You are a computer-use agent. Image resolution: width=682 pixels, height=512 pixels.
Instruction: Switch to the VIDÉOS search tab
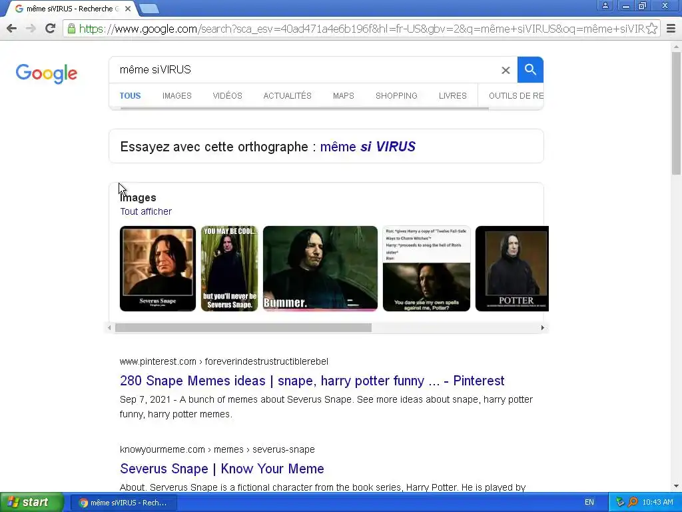click(x=228, y=96)
